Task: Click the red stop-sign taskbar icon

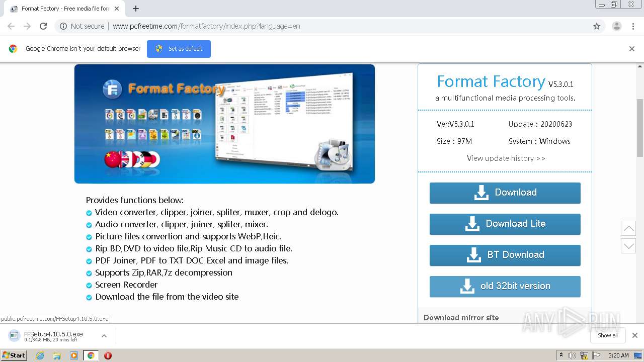Action: click(108, 355)
